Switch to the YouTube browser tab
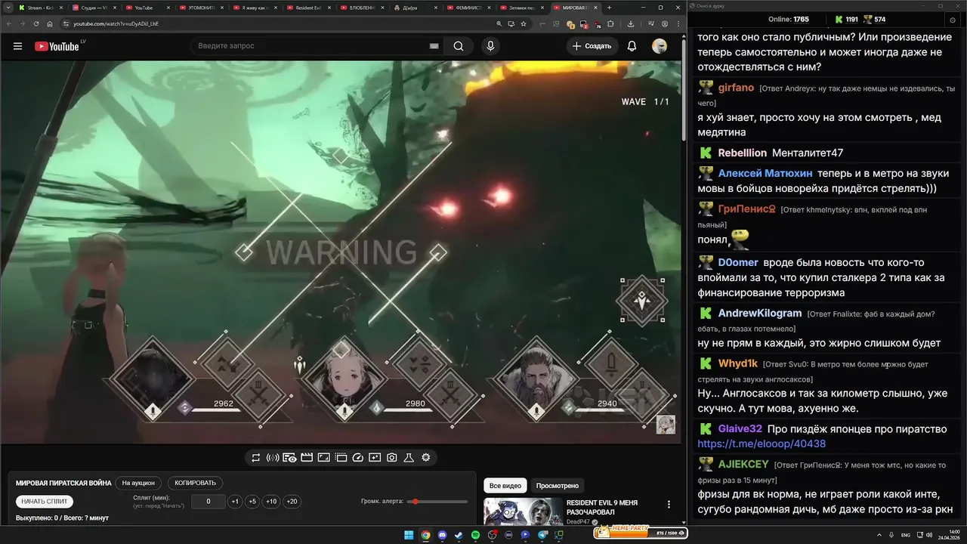The width and height of the screenshot is (967, 544). click(148, 8)
